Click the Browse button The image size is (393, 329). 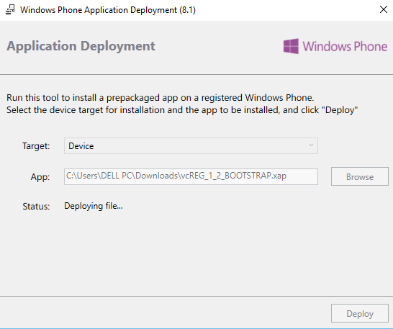tap(360, 176)
